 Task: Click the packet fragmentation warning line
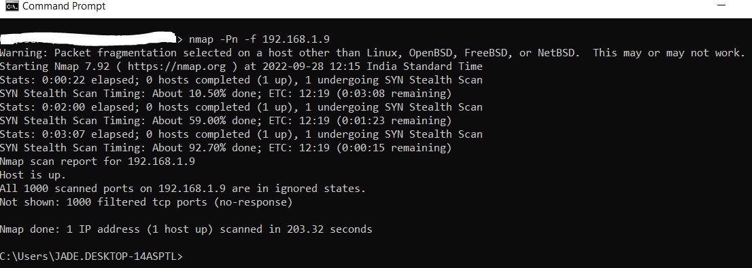373,53
